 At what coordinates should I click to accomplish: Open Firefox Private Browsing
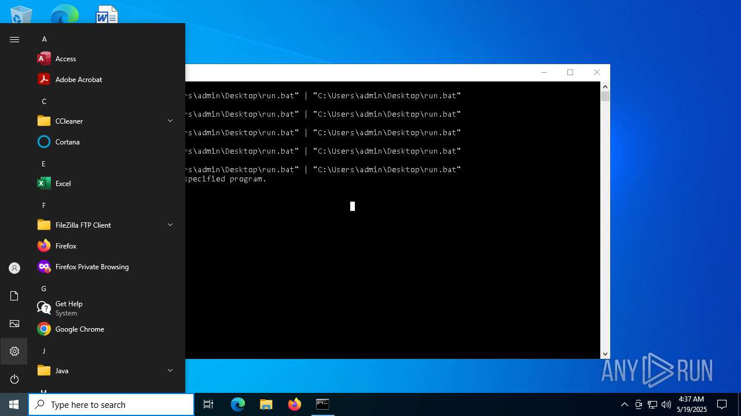tap(107, 267)
